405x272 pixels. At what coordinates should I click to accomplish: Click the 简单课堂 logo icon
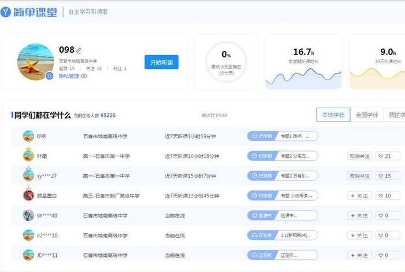[6, 11]
